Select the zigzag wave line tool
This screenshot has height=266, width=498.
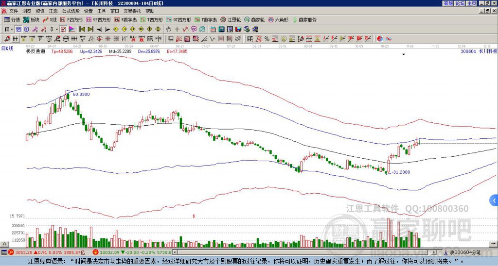pyautogui.click(x=212, y=39)
